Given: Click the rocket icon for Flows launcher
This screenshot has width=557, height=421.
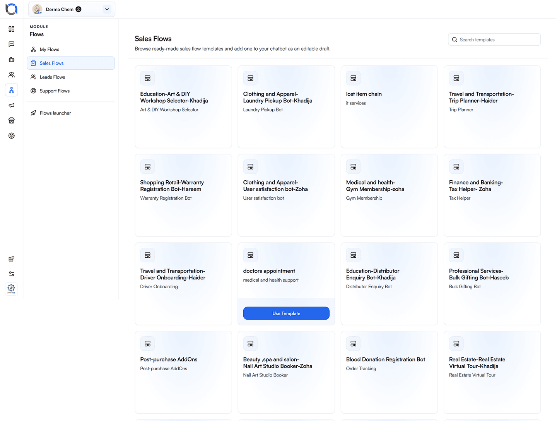Looking at the screenshot, I should 33,113.
